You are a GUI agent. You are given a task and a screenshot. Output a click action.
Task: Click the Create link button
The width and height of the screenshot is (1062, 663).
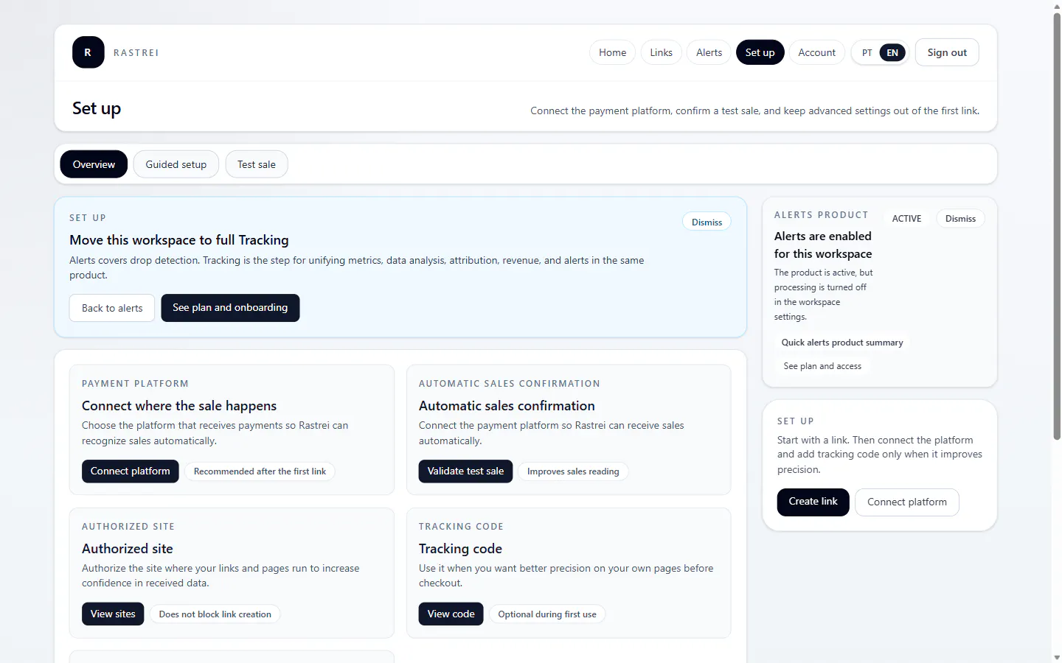point(813,502)
